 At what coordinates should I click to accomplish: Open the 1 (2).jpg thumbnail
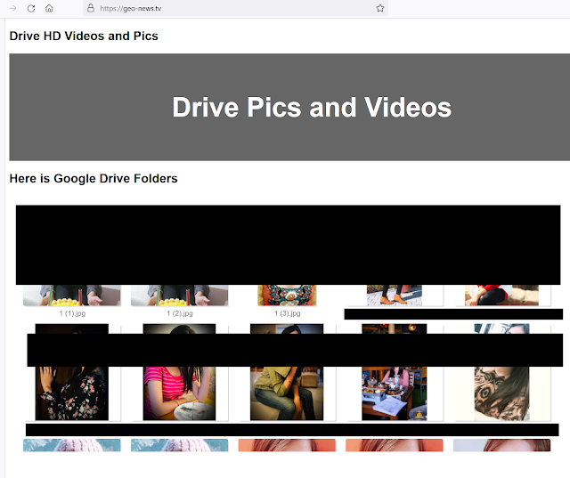180,296
